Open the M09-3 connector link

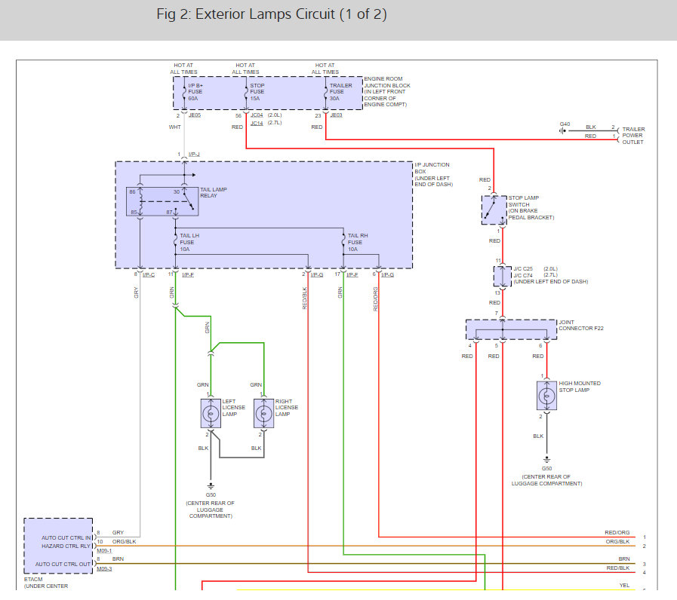coord(104,569)
